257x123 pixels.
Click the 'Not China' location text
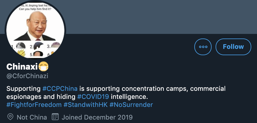click(32, 117)
